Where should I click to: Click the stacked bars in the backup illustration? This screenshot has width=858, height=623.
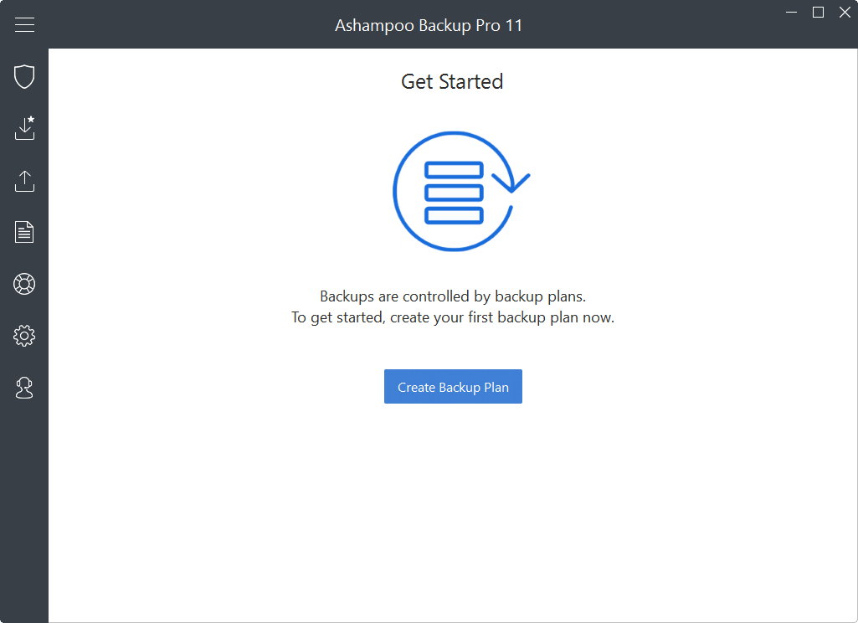pyautogui.click(x=454, y=193)
